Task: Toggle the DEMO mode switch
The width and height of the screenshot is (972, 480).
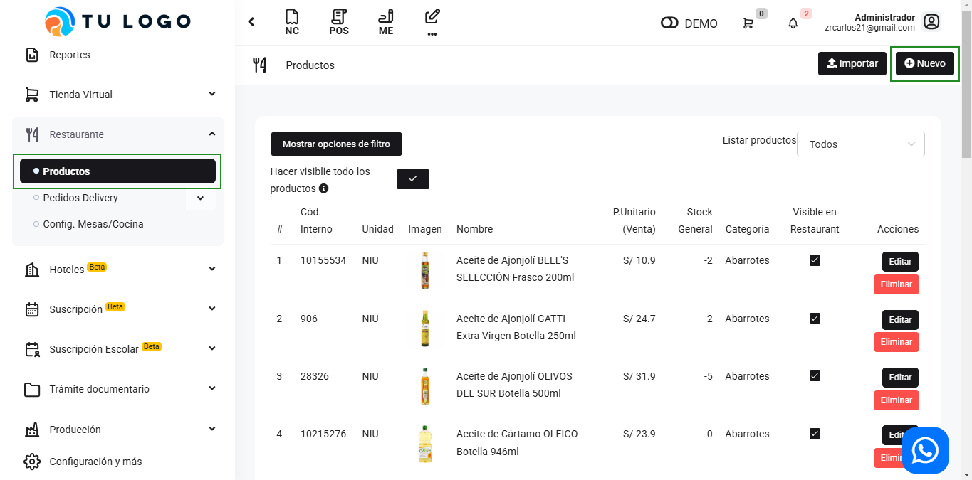Action: pos(669,23)
